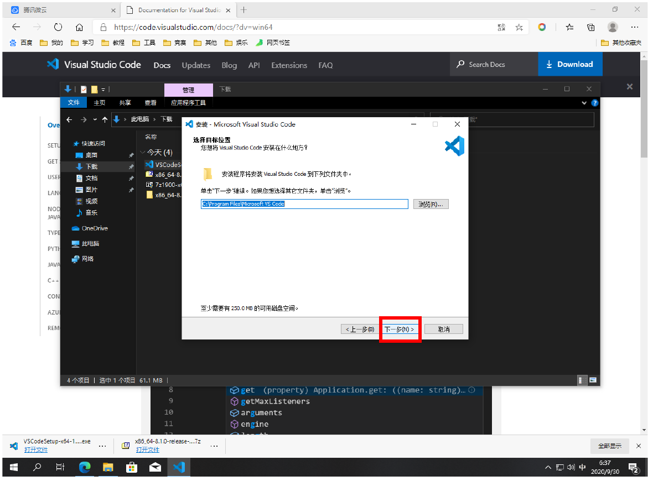Click the Next (下一步) button in installer
Image resolution: width=653 pixels, height=481 pixels.
[400, 329]
